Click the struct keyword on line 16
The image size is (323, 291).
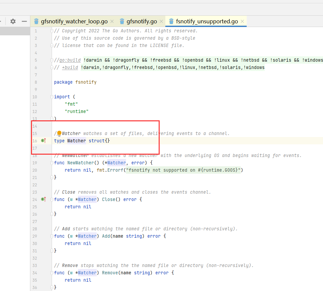coord(97,141)
